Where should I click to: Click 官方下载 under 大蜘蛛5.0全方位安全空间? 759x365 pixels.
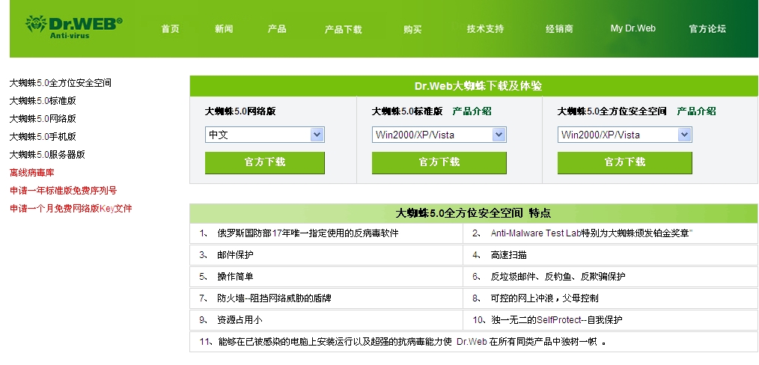coord(624,162)
